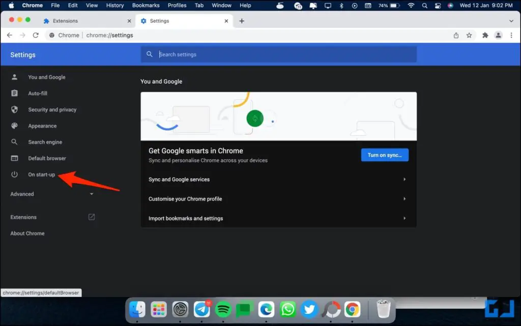Open Sync and Google services

click(x=278, y=179)
